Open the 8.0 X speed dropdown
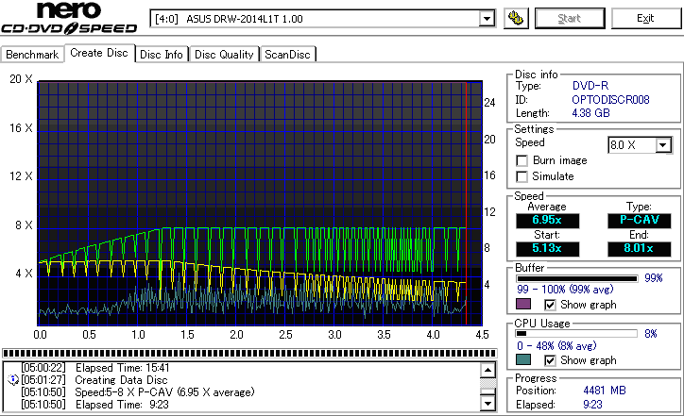Screen dimensions: 684x416 [662, 144]
